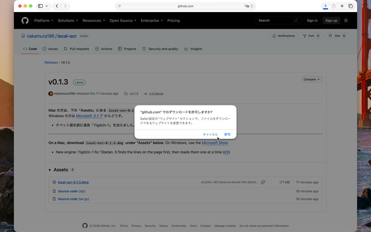Click the Terms footer link
This screenshot has width=371, height=232.
pos(124,226)
